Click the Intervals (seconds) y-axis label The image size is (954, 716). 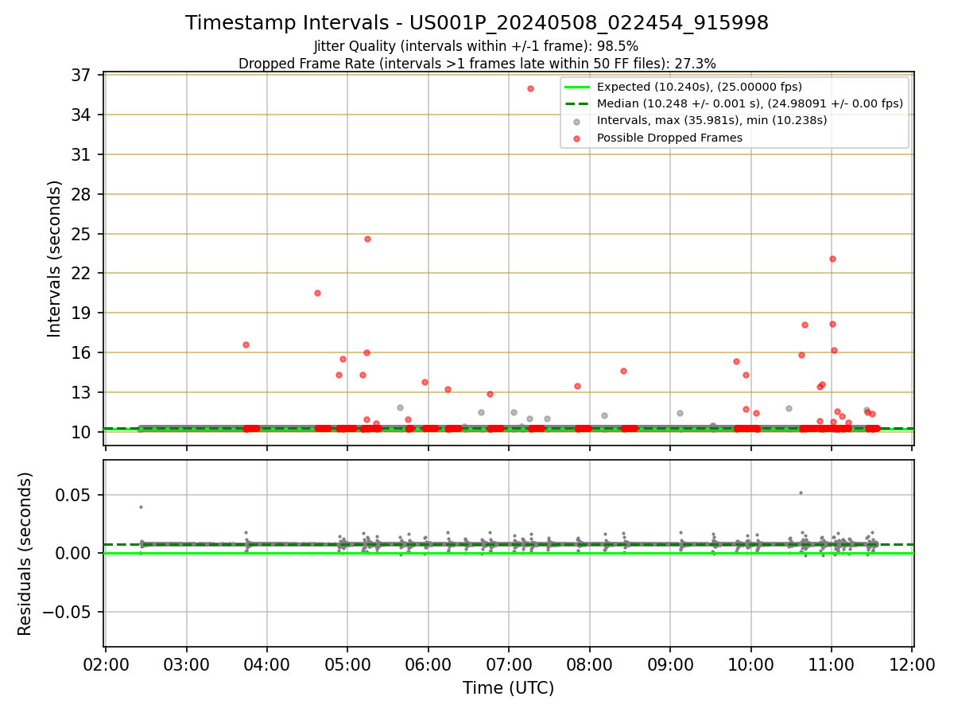[x=55, y=259]
